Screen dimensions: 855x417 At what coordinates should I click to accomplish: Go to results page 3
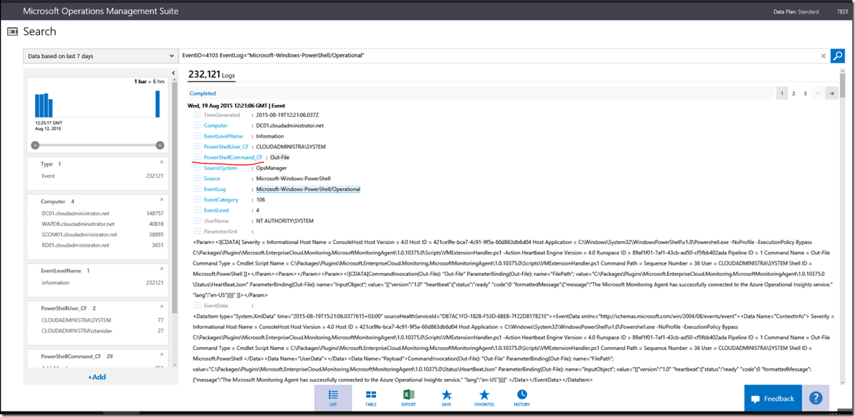pos(805,93)
